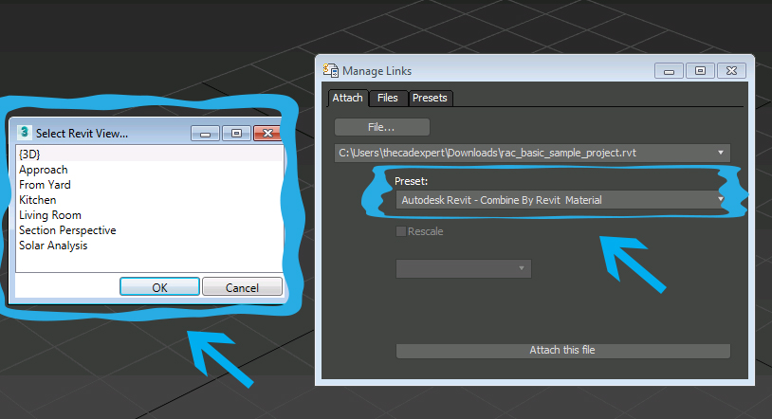Maximize the Select Revit View dialog
The width and height of the screenshot is (772, 419).
236,134
